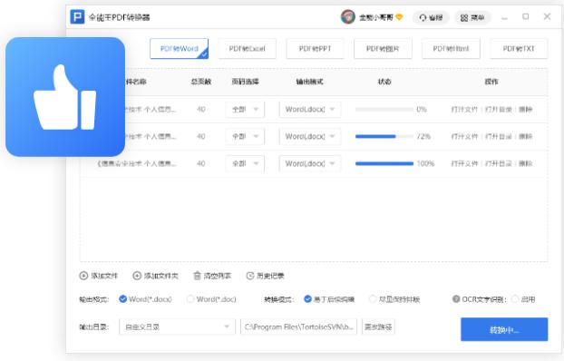This screenshot has height=361, width=564.
Task: Switch to the PDF to Excel tab
Action: [x=248, y=49]
